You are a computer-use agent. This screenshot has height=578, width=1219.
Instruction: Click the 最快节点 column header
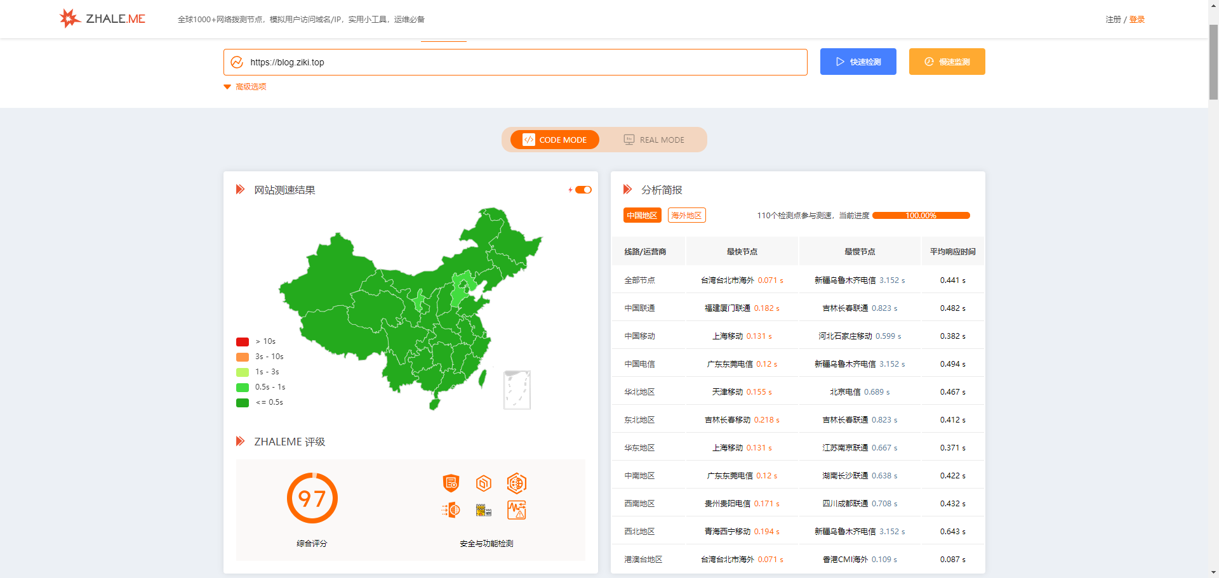[x=742, y=252]
